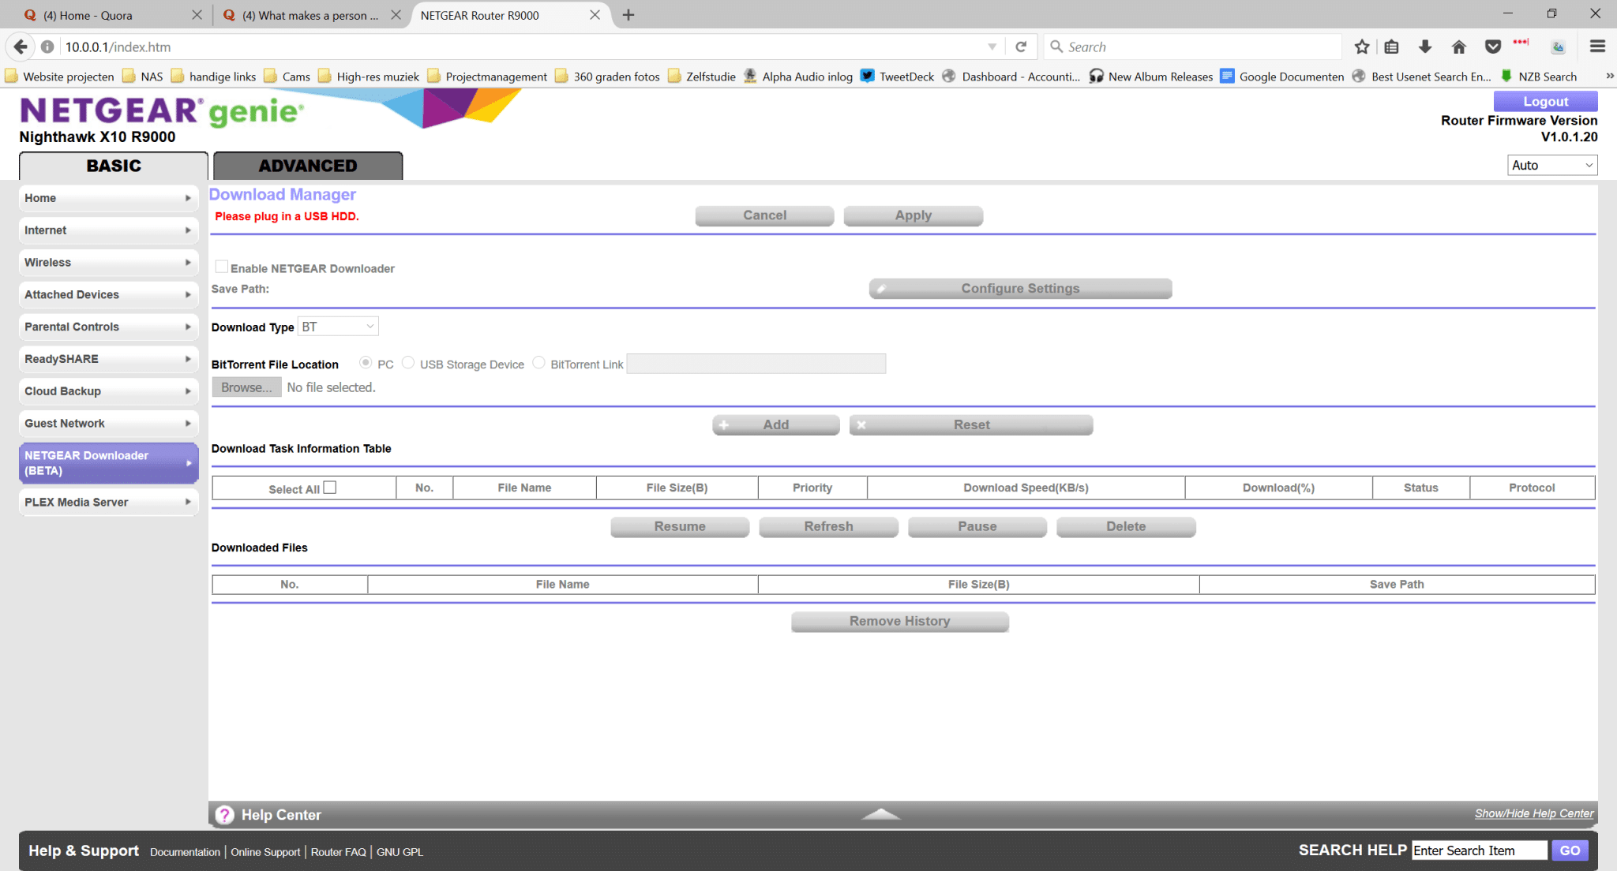Open the hamburger menu icon

tap(1597, 47)
